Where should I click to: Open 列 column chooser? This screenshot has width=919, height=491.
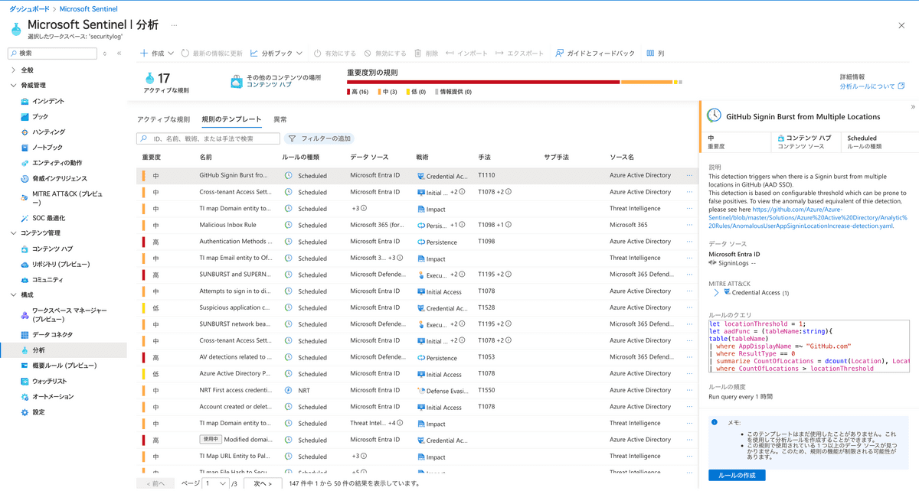coord(656,54)
